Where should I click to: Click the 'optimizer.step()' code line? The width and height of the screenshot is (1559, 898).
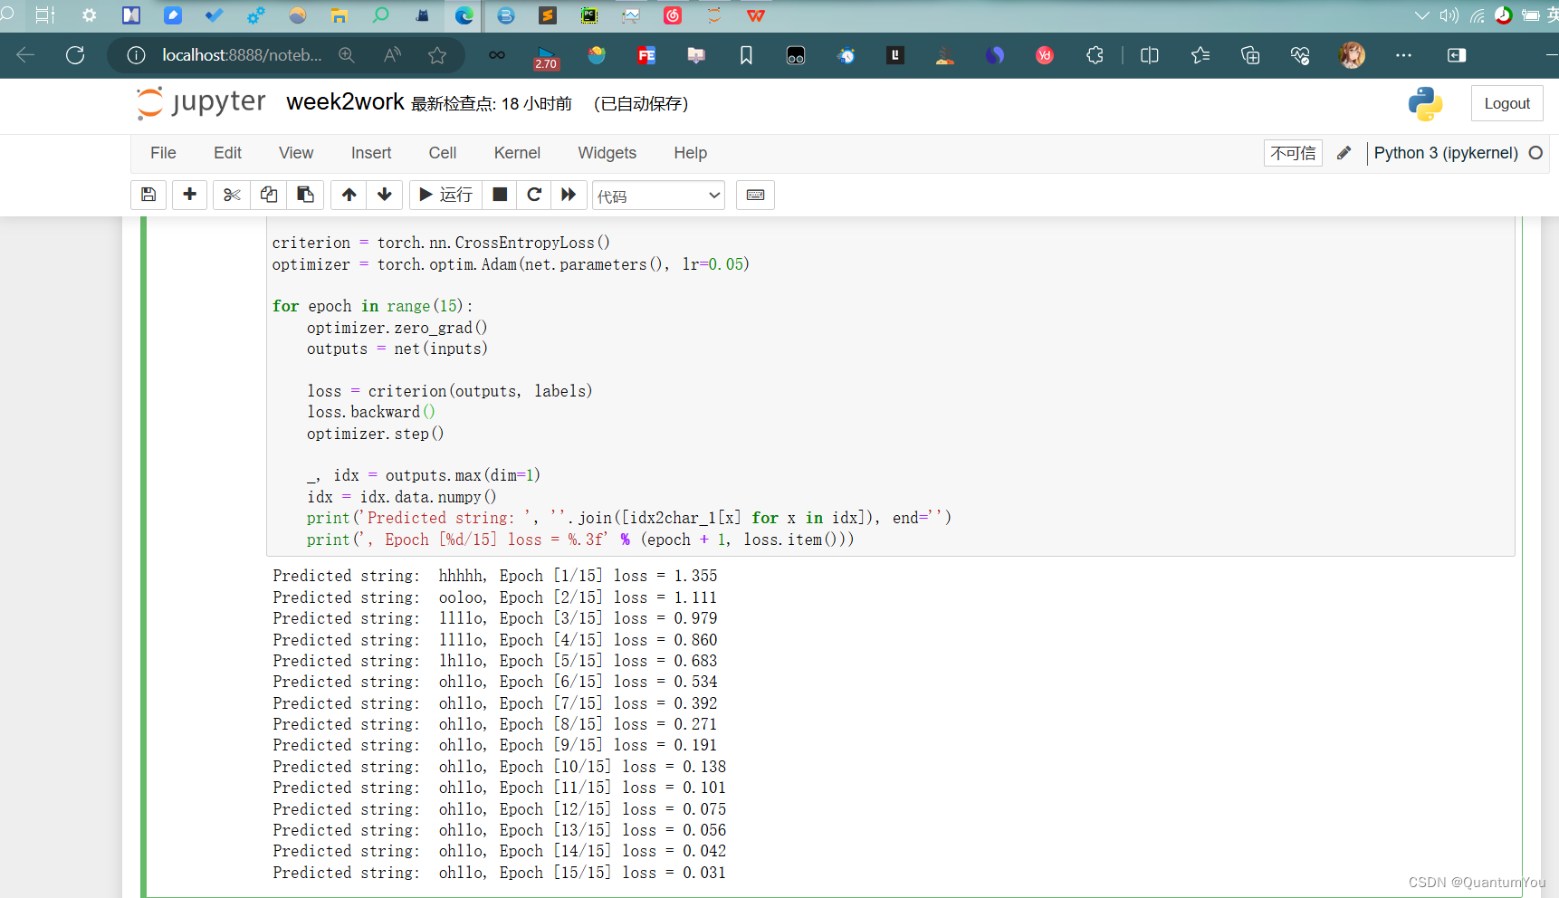(375, 434)
